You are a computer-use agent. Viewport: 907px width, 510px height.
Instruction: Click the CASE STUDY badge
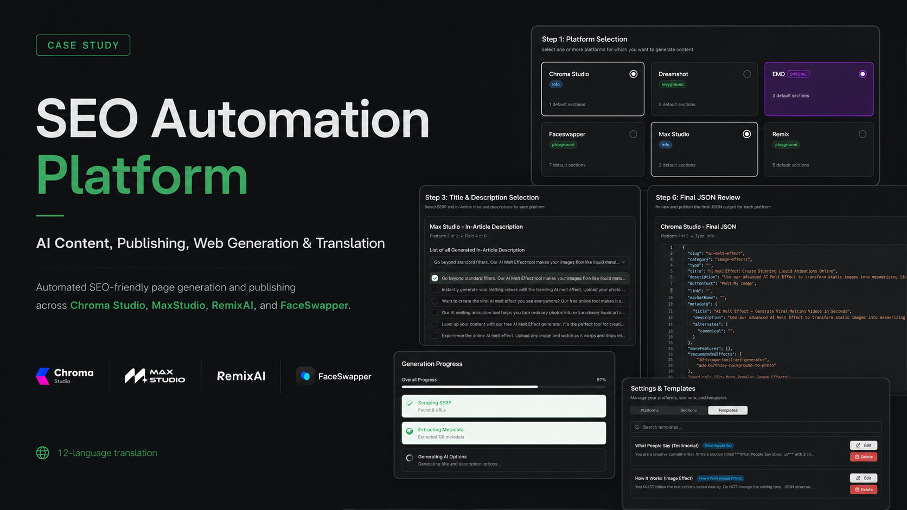(83, 45)
